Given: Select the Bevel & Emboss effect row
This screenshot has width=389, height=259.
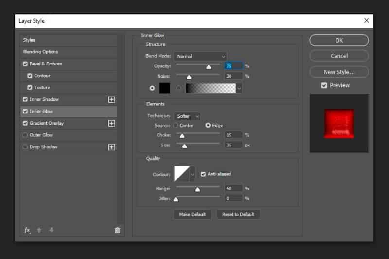Looking at the screenshot, I should click(x=69, y=64).
